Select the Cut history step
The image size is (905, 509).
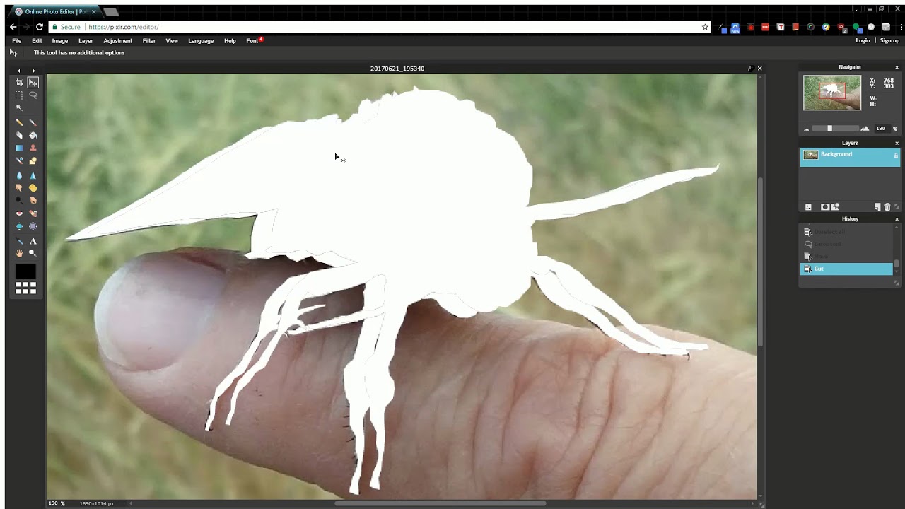(846, 269)
